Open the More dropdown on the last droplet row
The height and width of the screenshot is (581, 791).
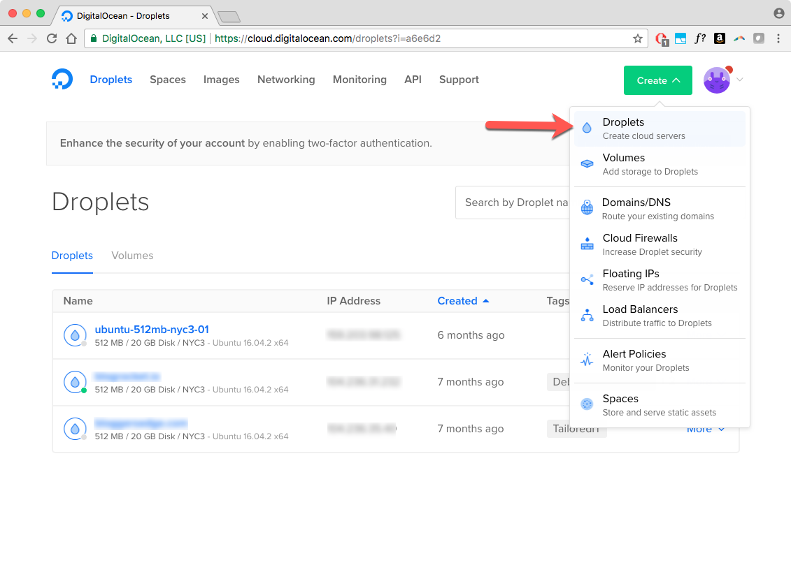[x=705, y=429]
